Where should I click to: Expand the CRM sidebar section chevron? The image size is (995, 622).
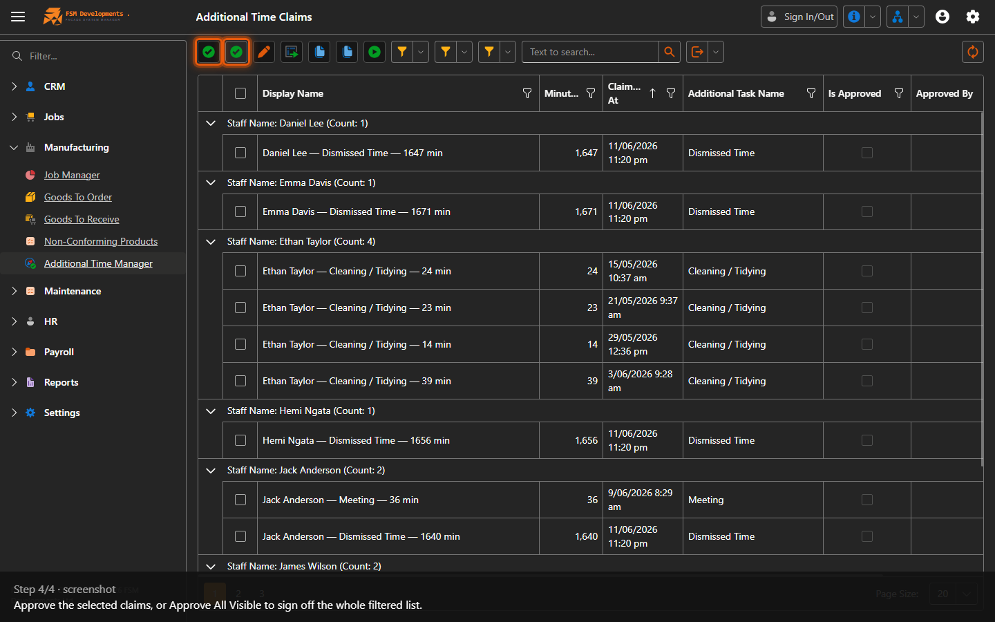click(14, 86)
